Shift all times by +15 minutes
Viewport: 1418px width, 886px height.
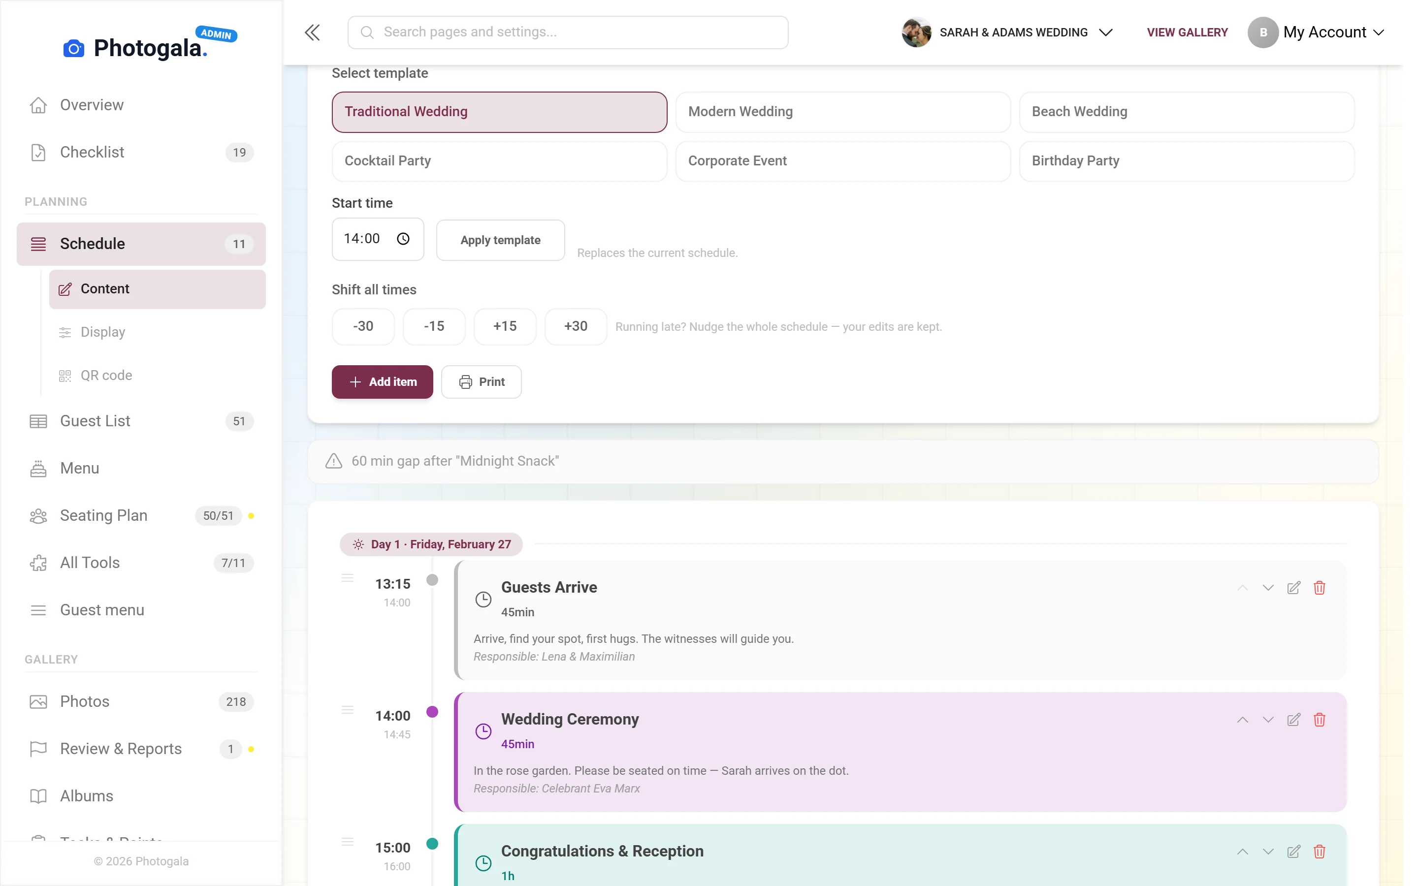coord(505,326)
